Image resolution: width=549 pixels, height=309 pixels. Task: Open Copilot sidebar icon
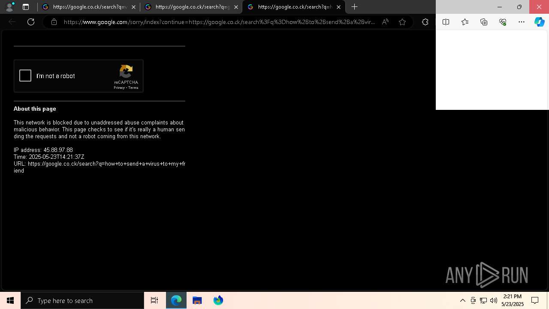click(x=540, y=22)
